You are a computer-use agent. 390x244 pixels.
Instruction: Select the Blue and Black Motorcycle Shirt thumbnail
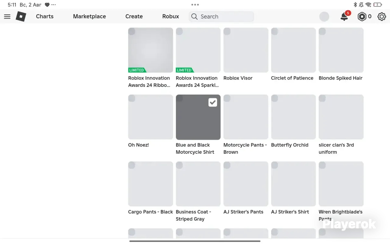pyautogui.click(x=198, y=117)
